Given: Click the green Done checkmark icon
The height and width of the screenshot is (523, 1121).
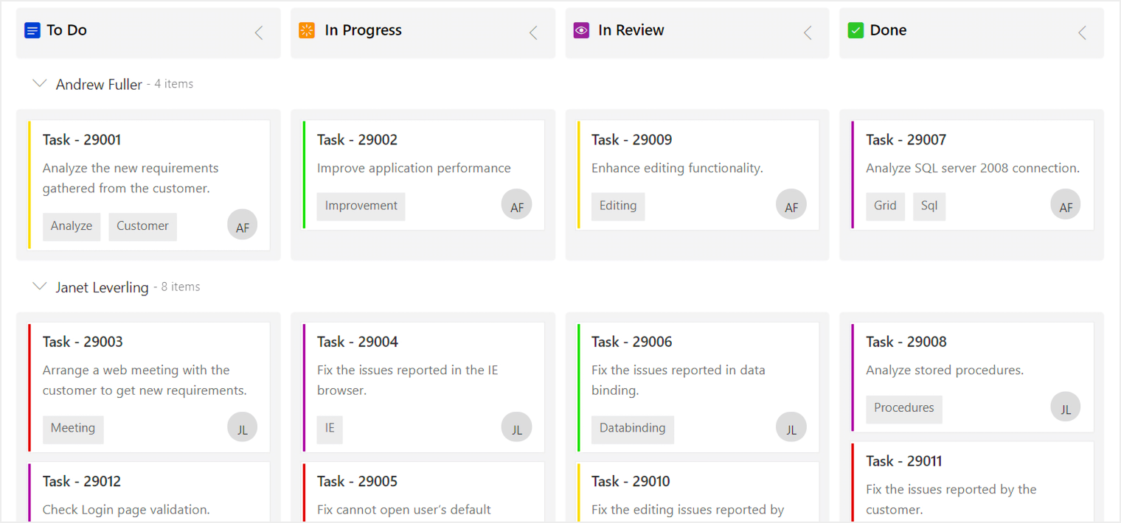Looking at the screenshot, I should pyautogui.click(x=855, y=30).
